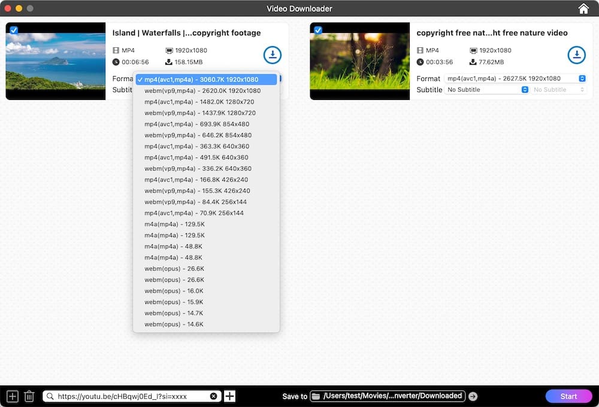Click the plus button beside URL field

click(x=229, y=396)
